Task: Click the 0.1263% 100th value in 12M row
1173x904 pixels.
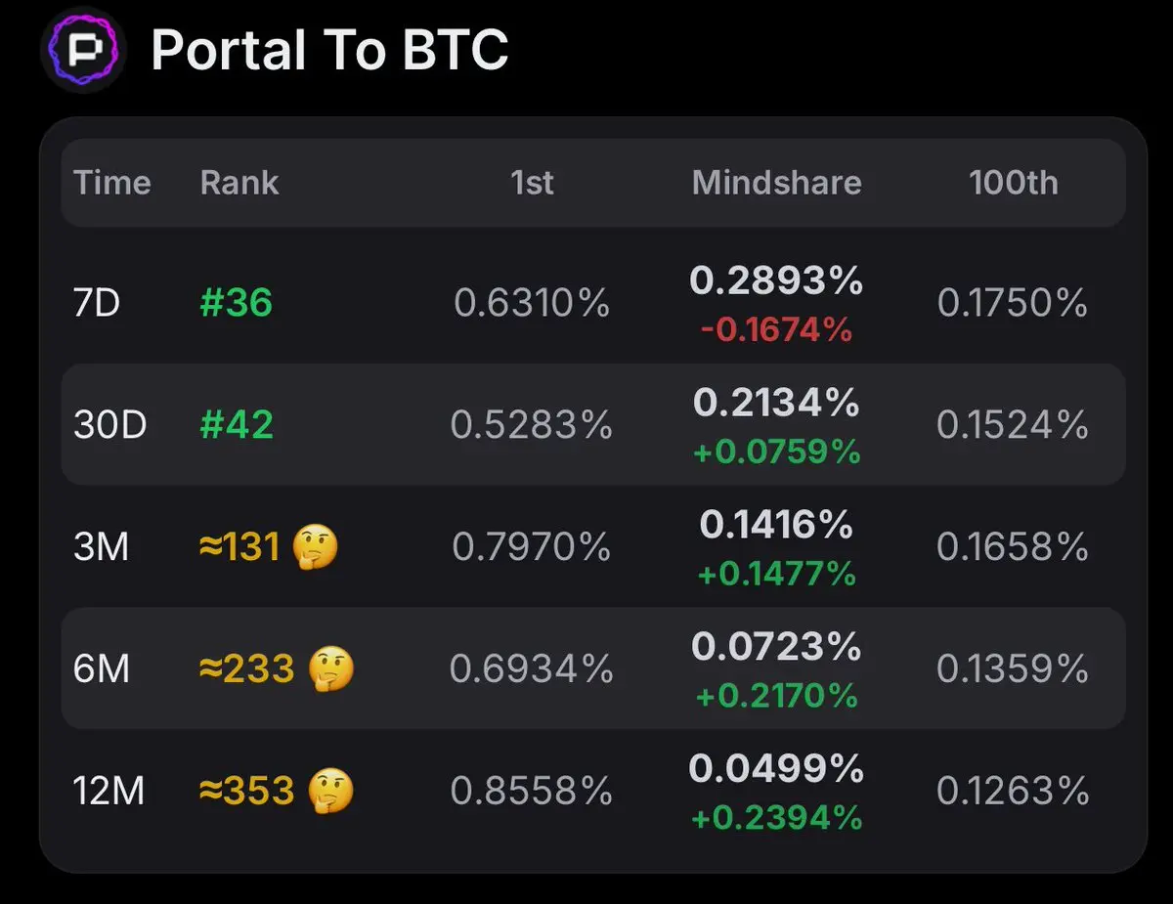Action: [x=1013, y=791]
